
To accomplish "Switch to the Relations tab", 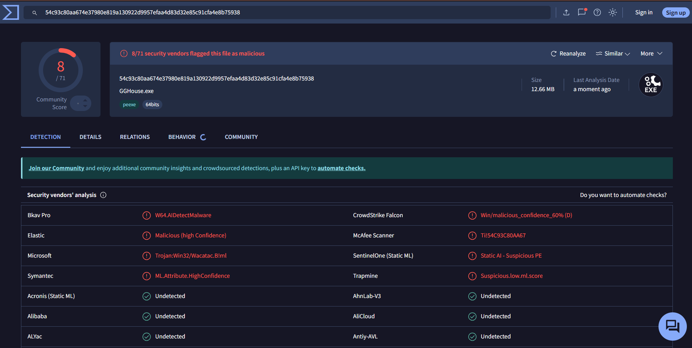I will [x=135, y=137].
